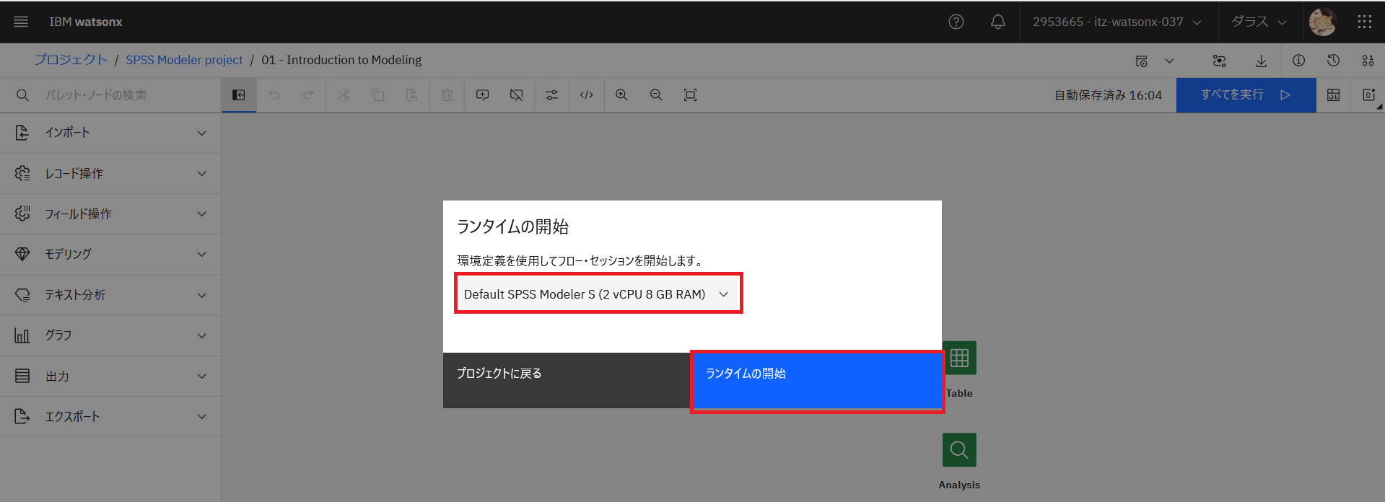Click the 自動保存済み 16:04 status text

(x=1108, y=95)
